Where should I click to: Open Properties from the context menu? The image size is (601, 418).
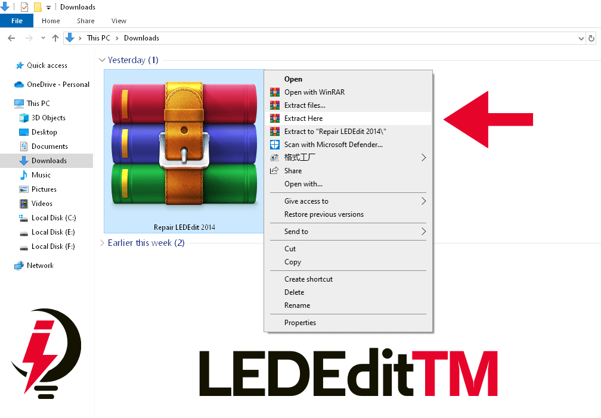tap(348, 323)
